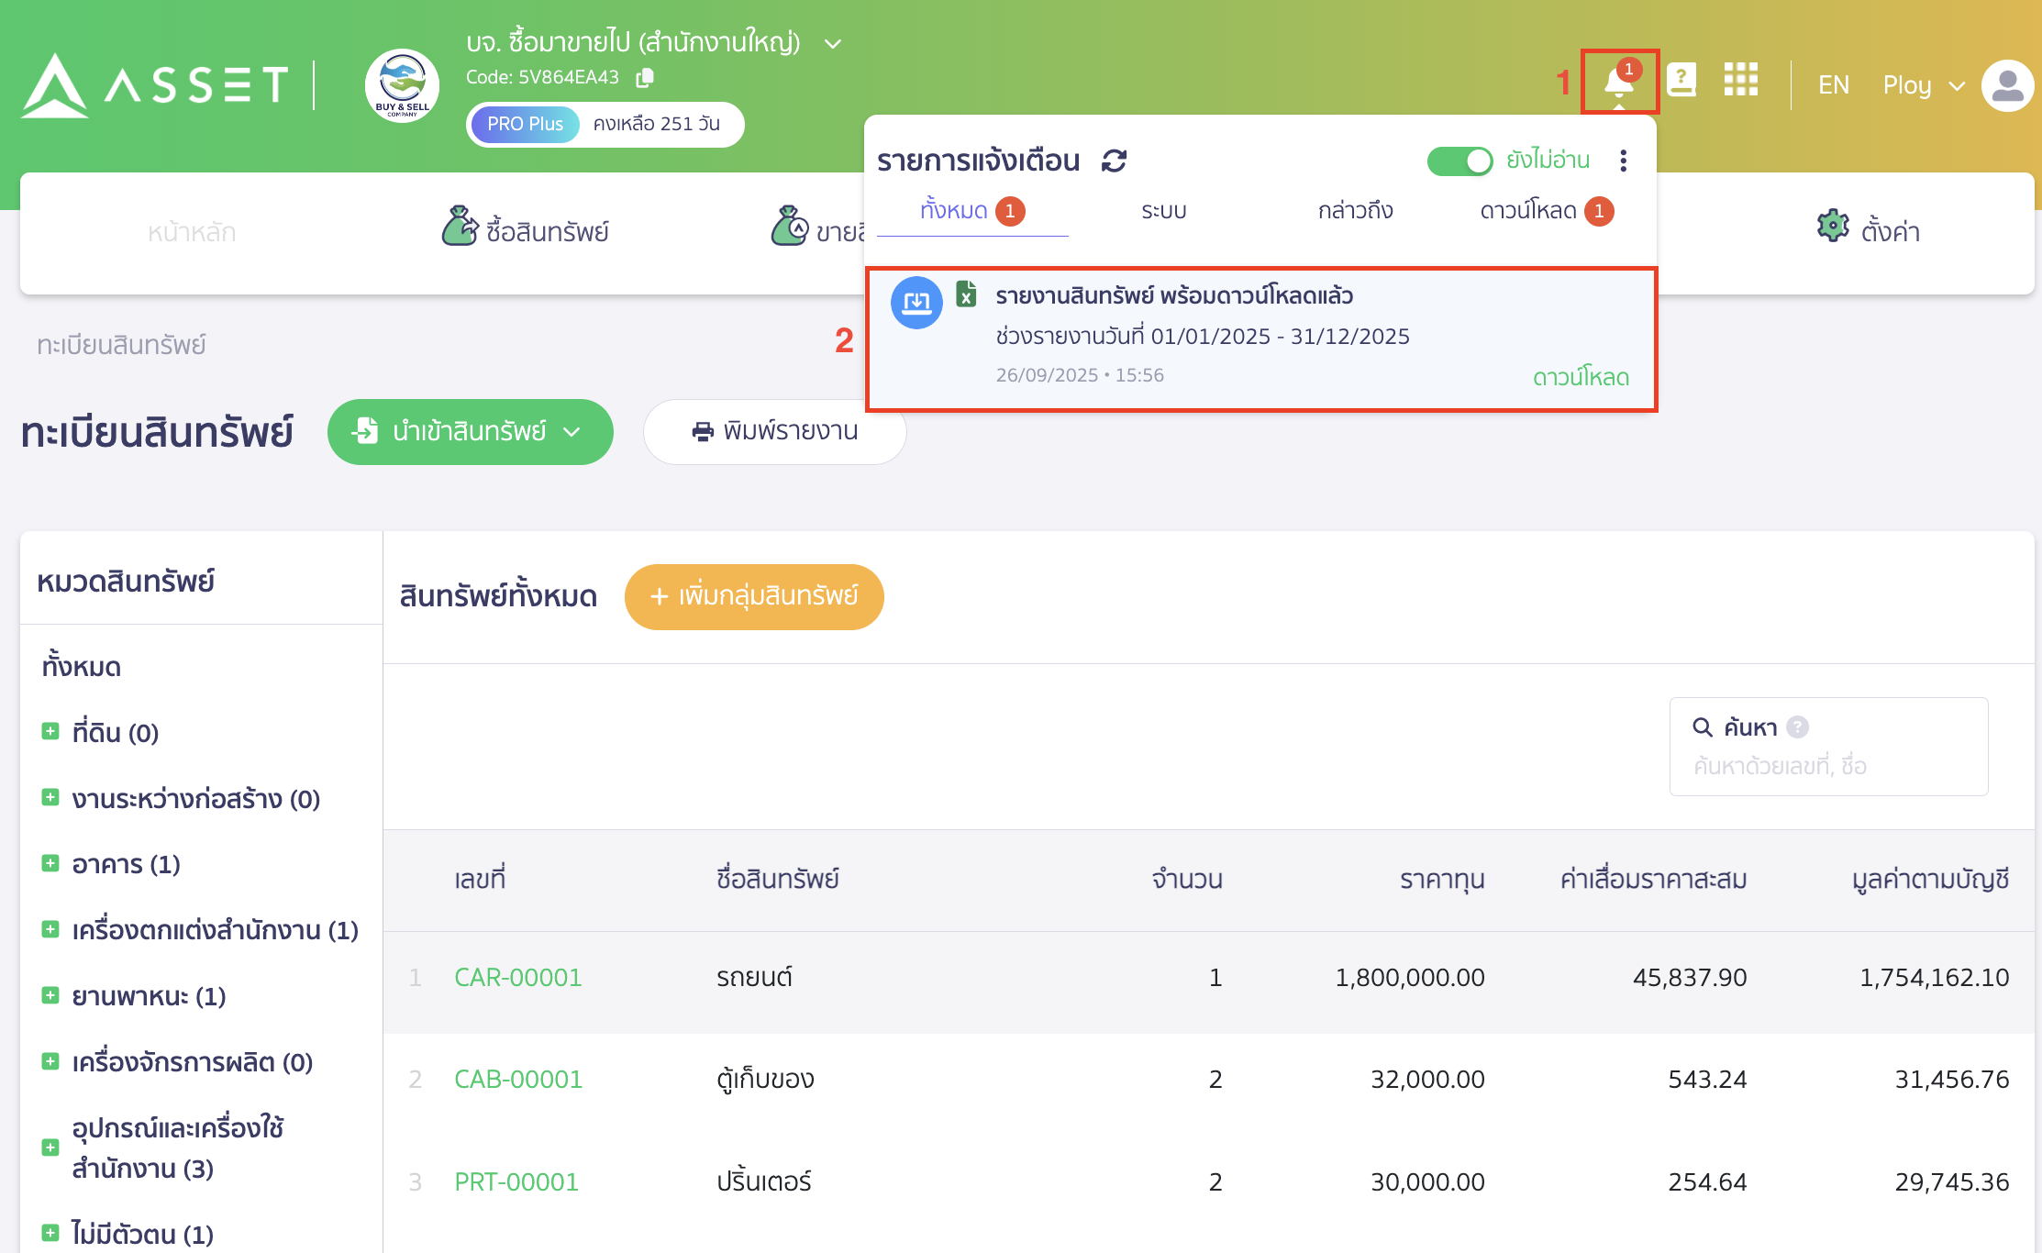Click the money bag icon next to ซื้อสินทรัพย์

tap(461, 227)
